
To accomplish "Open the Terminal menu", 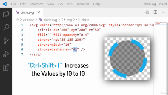I will (83, 4).
